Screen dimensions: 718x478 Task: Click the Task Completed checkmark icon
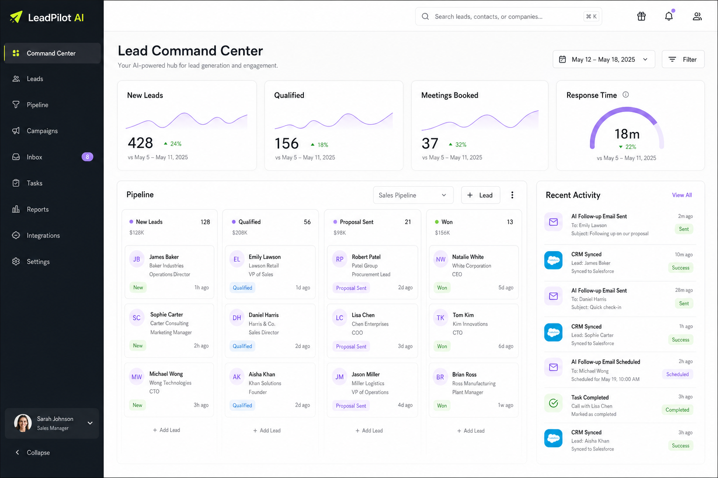coord(553,403)
